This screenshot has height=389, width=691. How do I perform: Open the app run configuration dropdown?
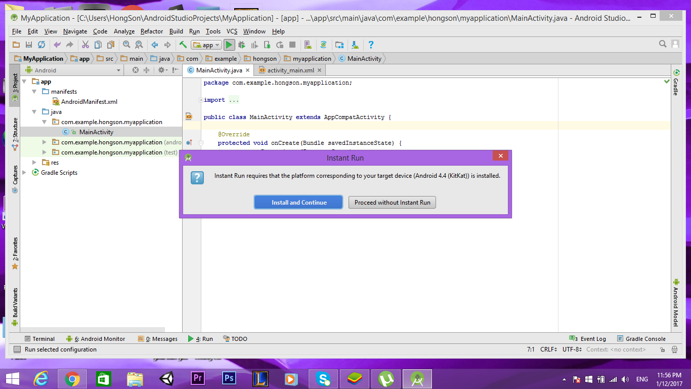206,45
